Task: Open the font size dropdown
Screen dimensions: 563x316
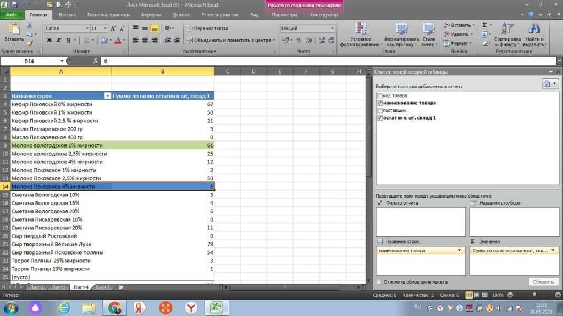Action: click(x=105, y=29)
